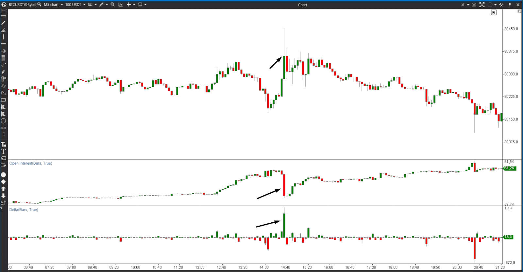Select the horizontal line tool below vertical line
Image resolution: width=523 pixels, height=272 pixels.
point(3,44)
